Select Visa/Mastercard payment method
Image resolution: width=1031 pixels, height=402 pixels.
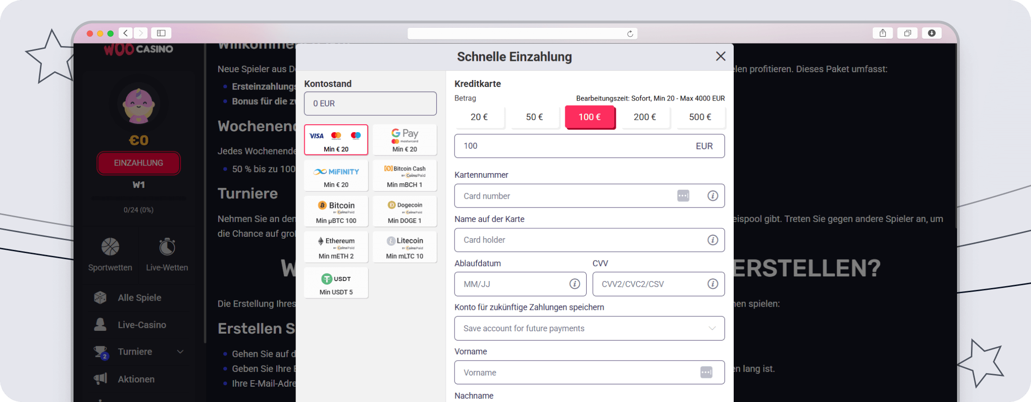pos(336,140)
